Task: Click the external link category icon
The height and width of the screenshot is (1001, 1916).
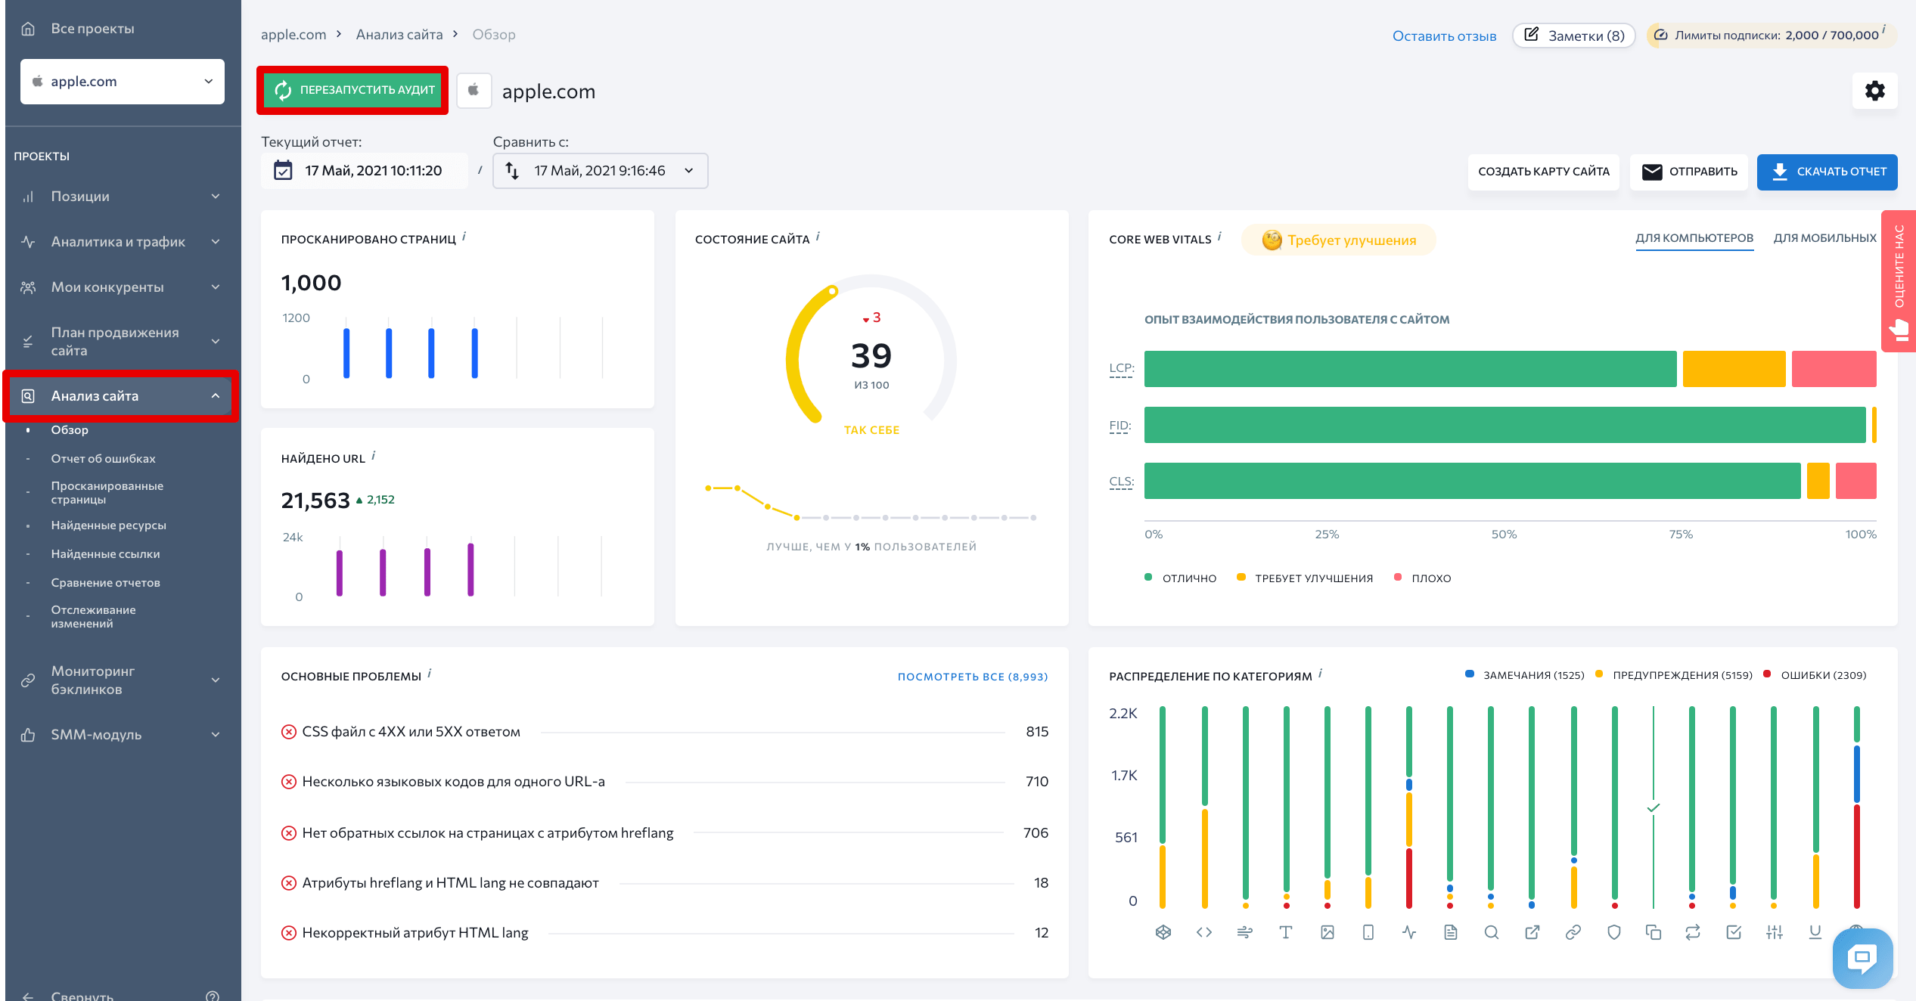Action: [x=1532, y=932]
